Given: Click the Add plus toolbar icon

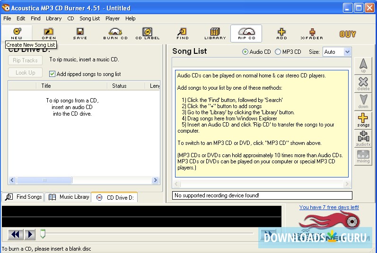Looking at the screenshot, I should 281,34.
